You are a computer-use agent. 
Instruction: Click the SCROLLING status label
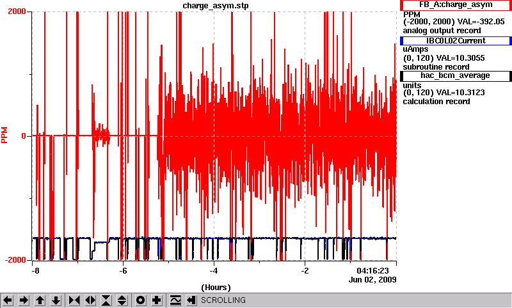tap(223, 300)
